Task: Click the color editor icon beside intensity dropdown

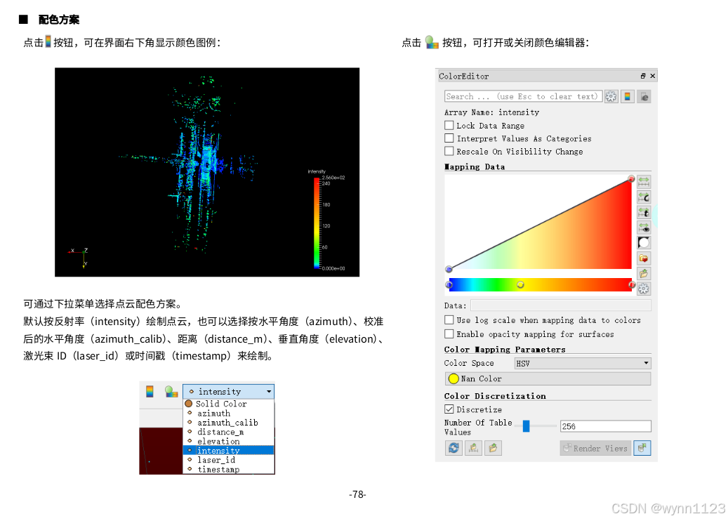Action: (171, 391)
